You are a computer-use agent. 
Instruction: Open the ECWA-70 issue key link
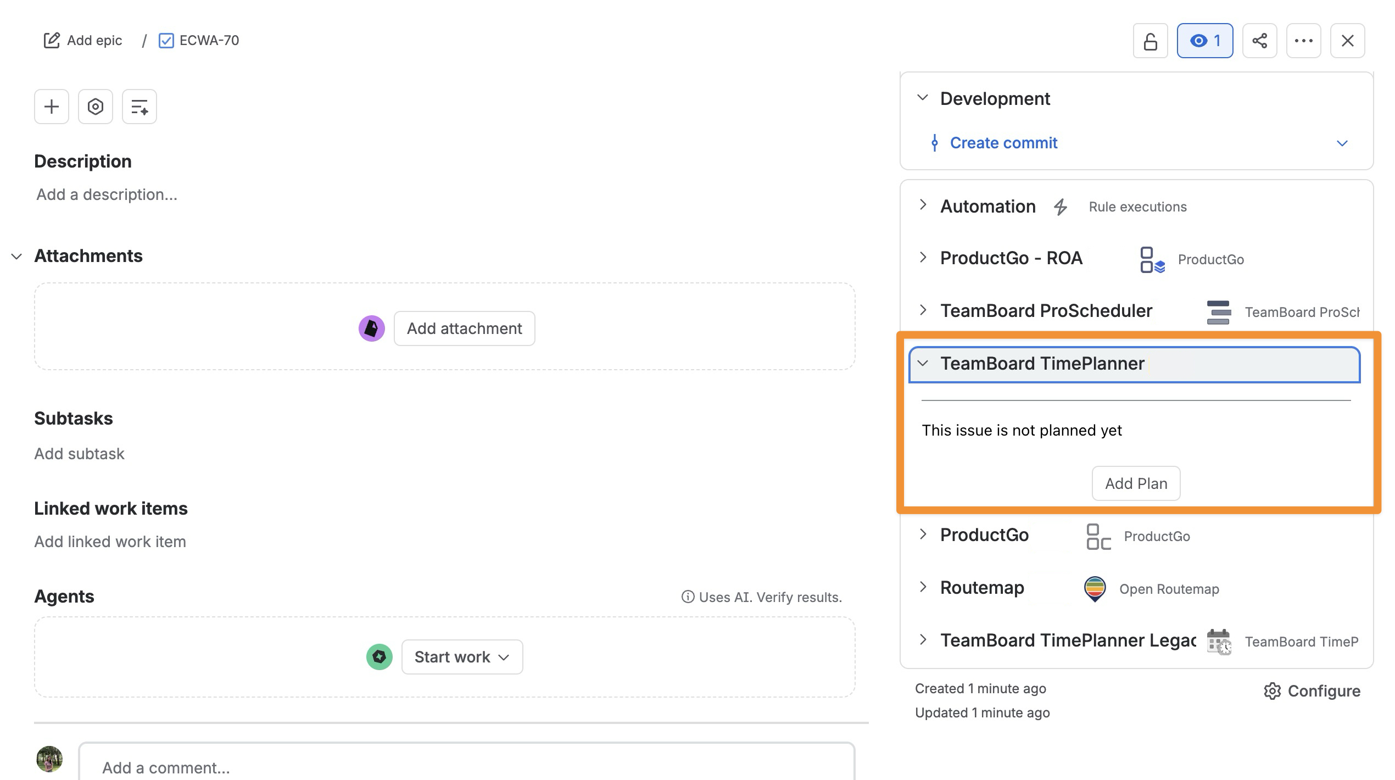click(209, 41)
